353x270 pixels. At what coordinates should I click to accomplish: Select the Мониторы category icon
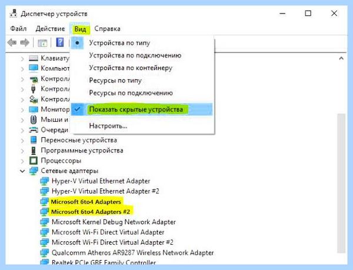34,109
